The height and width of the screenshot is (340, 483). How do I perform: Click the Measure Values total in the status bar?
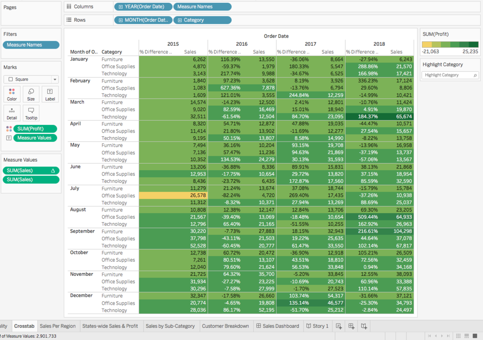[28, 336]
